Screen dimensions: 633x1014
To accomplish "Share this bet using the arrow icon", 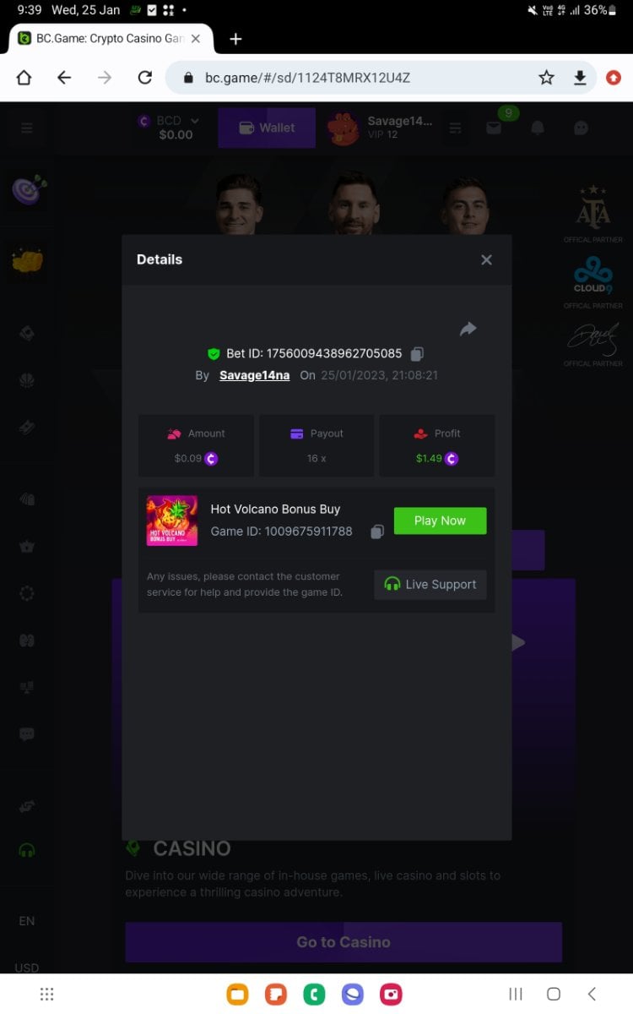I will [468, 329].
